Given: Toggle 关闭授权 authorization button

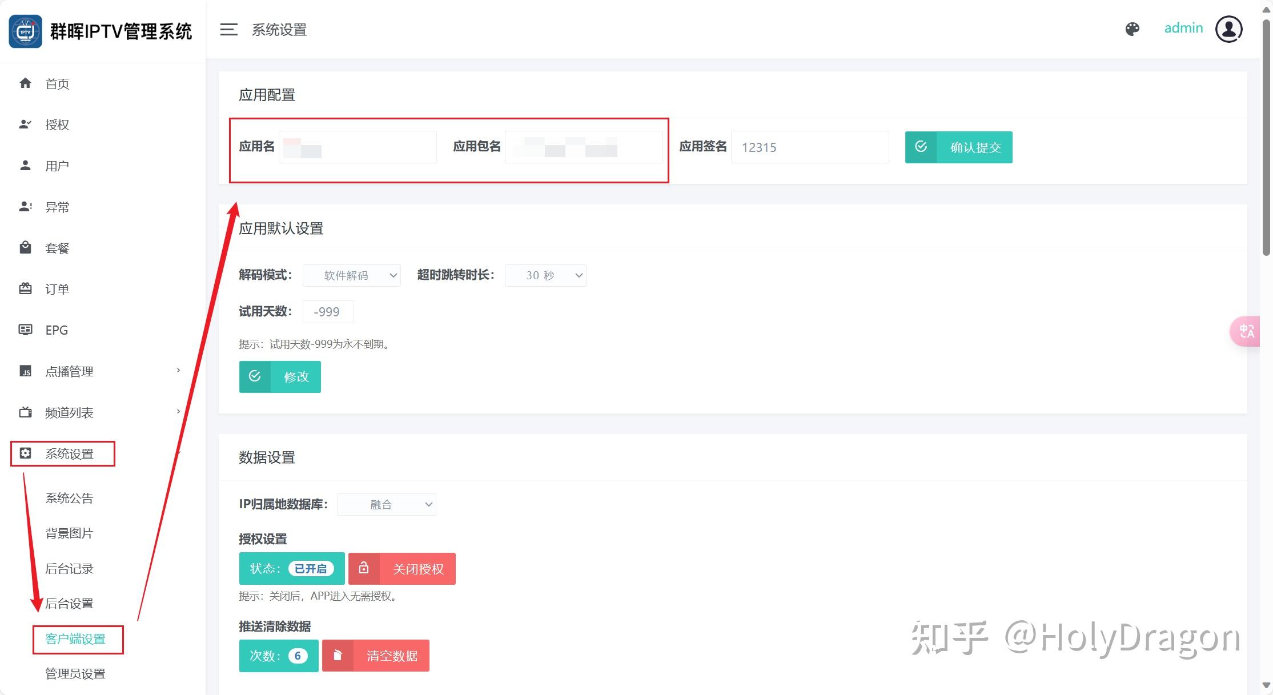Looking at the screenshot, I should coord(402,569).
